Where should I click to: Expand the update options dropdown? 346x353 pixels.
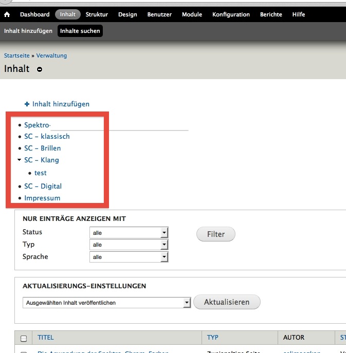107,303
